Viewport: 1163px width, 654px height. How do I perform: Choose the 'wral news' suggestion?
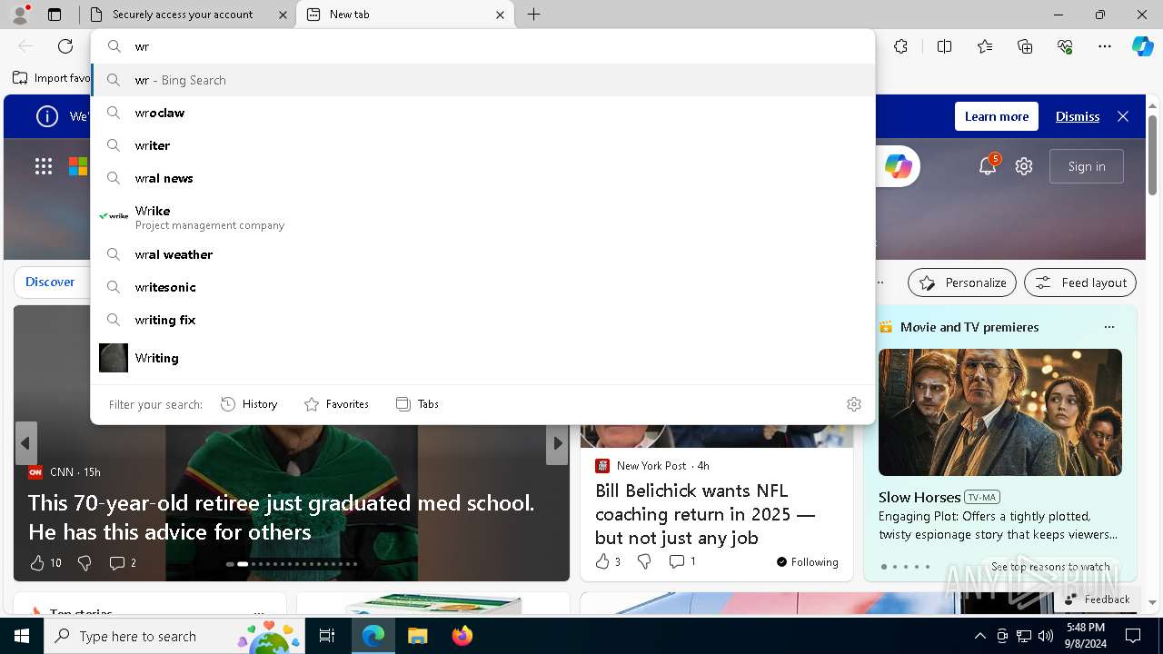(x=482, y=178)
